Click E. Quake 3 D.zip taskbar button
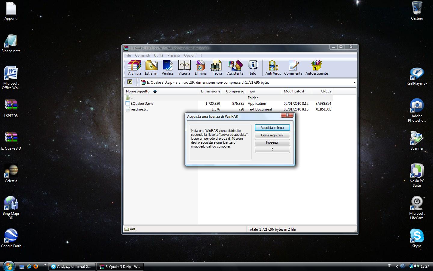 (120, 266)
